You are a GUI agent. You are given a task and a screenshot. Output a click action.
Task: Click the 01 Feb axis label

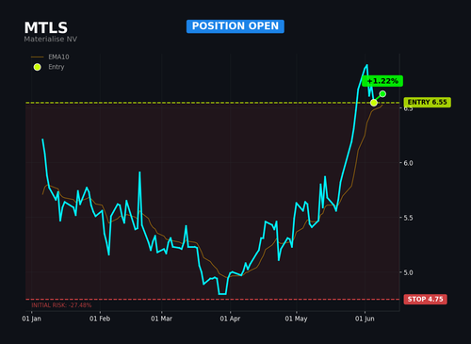click(100, 319)
